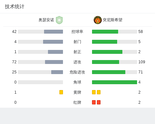Screen dimensions: 155x124
Task: Select the 技术统计 section heading
Action: pos(15,7)
